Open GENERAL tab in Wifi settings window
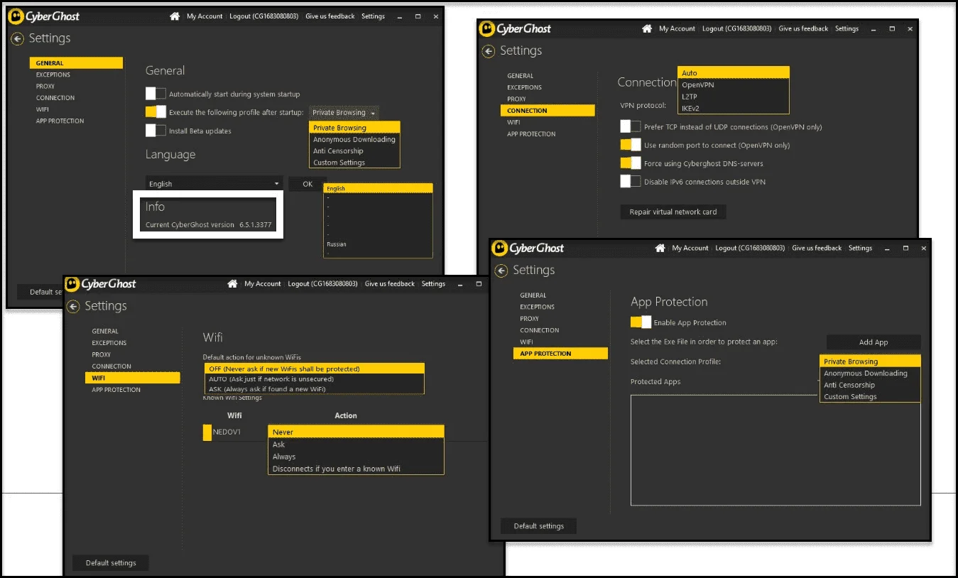The width and height of the screenshot is (958, 578). click(x=105, y=331)
